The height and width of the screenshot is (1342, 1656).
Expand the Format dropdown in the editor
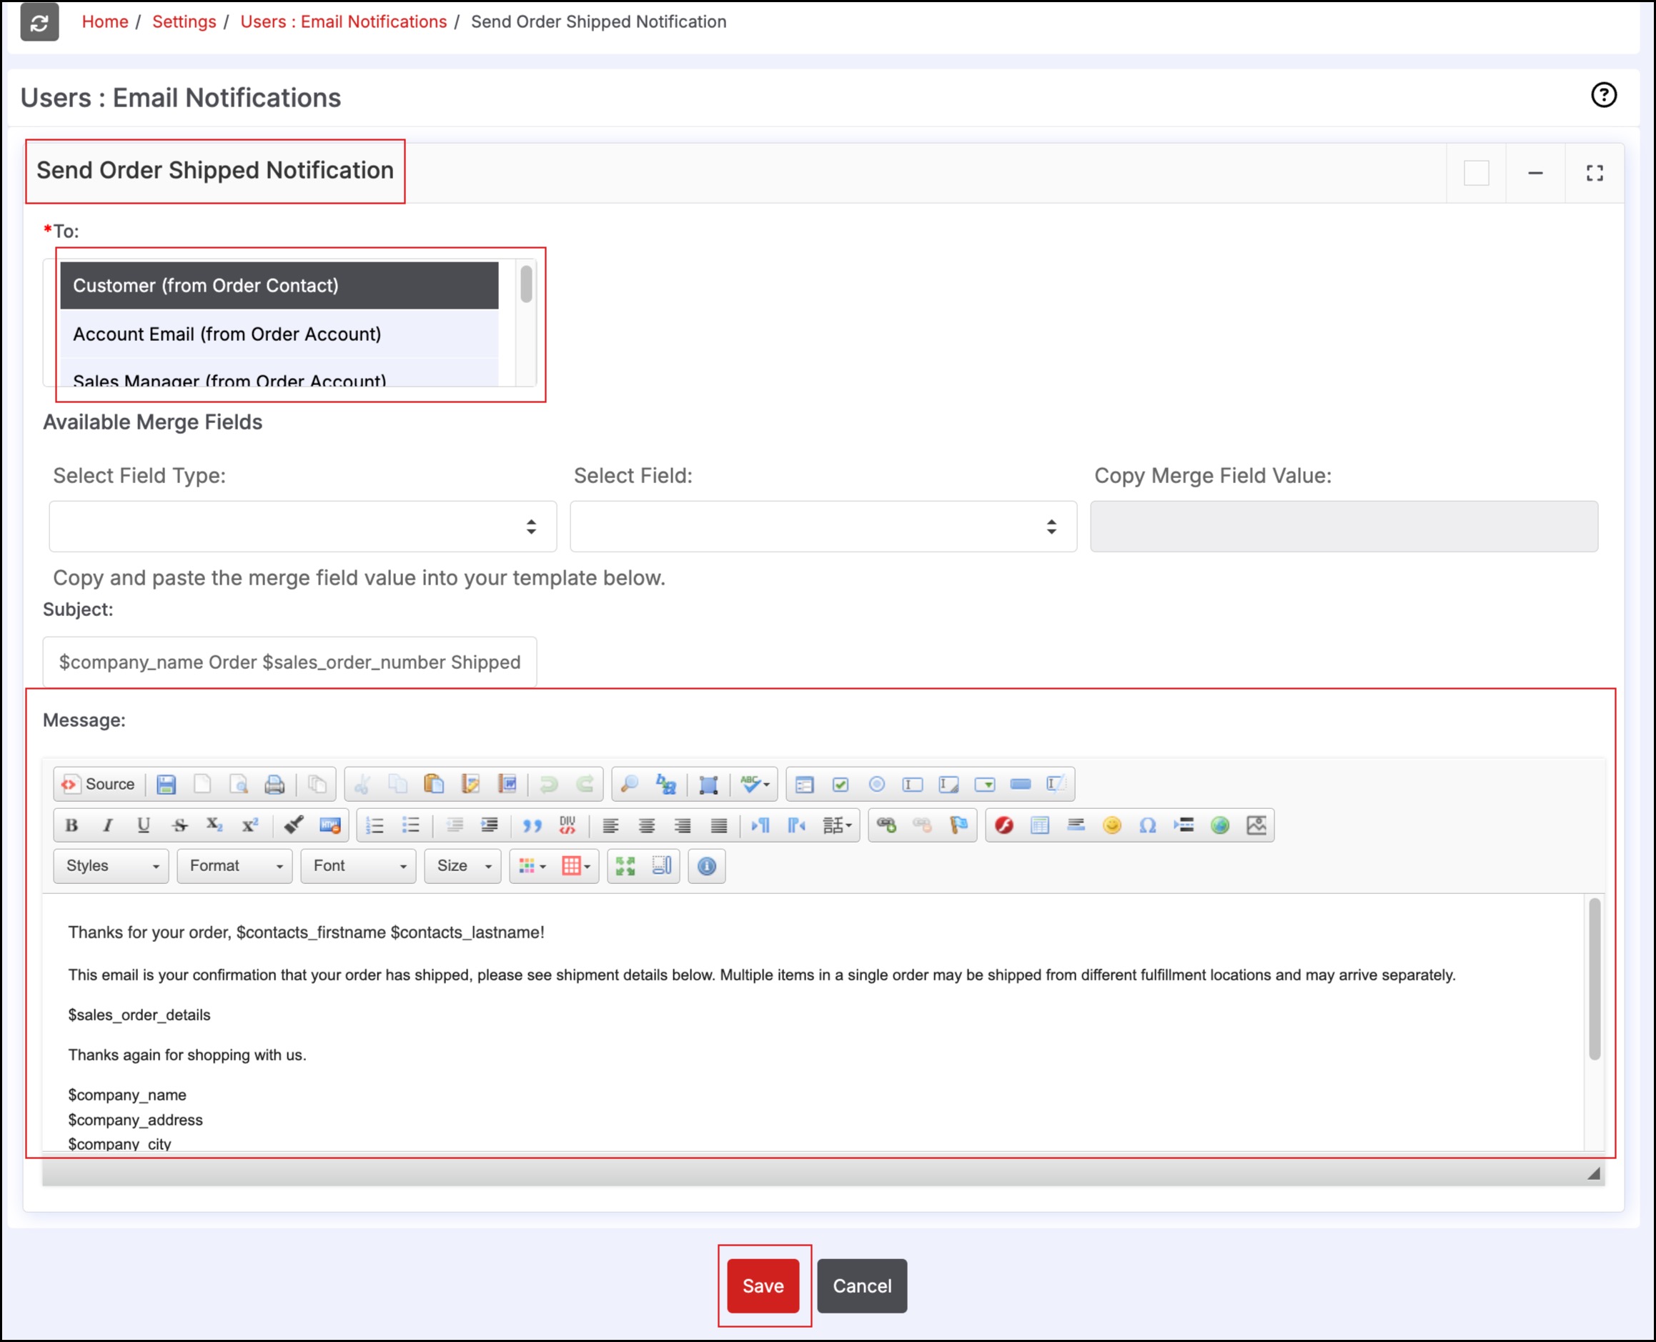click(x=235, y=866)
